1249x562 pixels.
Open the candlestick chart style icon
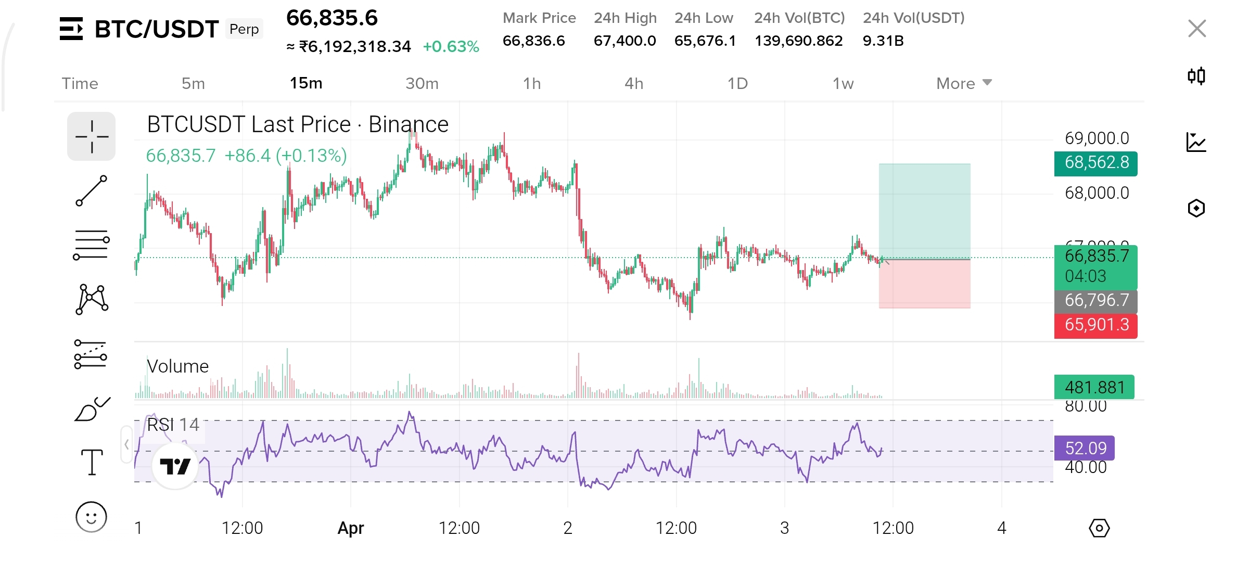1196,76
